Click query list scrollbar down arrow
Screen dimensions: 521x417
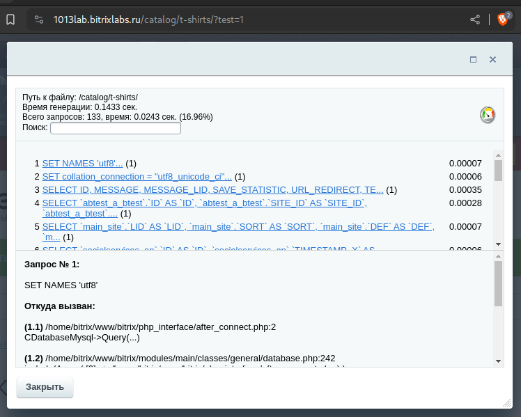point(498,244)
